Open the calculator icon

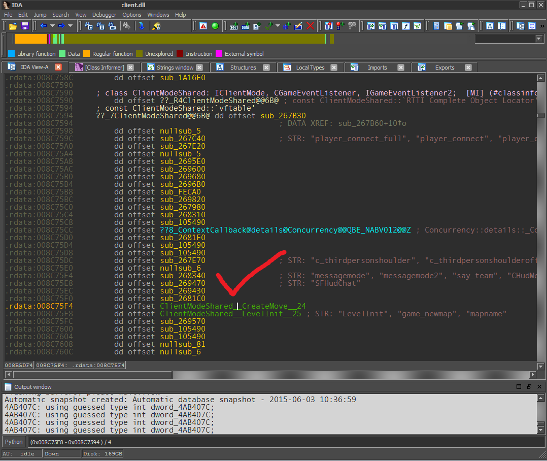pyautogui.click(x=436, y=26)
